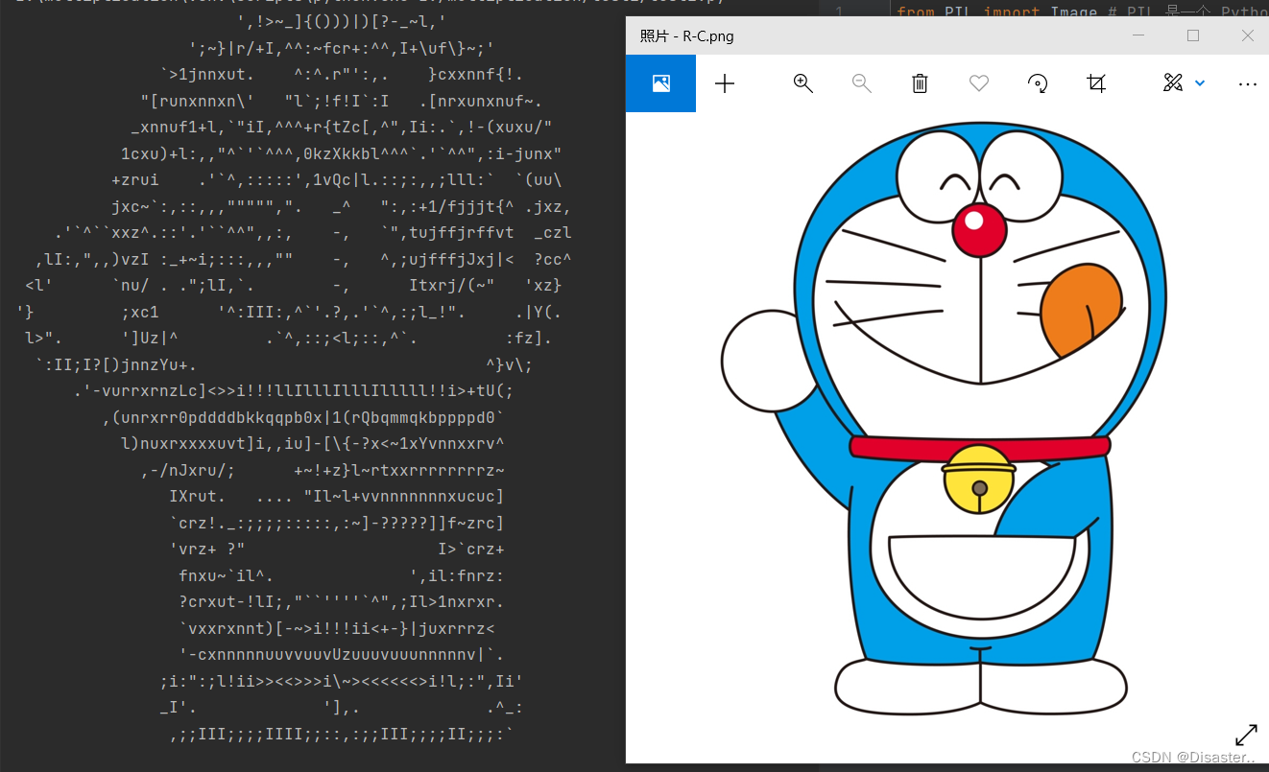The image size is (1269, 772).
Task: Click ASCII line starting 'fnxu~`il^.'
Action: [x=342, y=575]
